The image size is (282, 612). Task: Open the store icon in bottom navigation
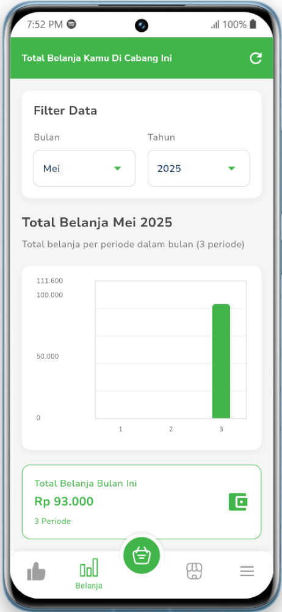click(x=194, y=572)
